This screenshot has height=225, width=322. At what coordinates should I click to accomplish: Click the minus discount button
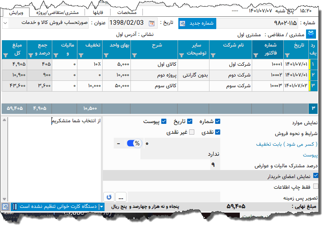pos(119,143)
